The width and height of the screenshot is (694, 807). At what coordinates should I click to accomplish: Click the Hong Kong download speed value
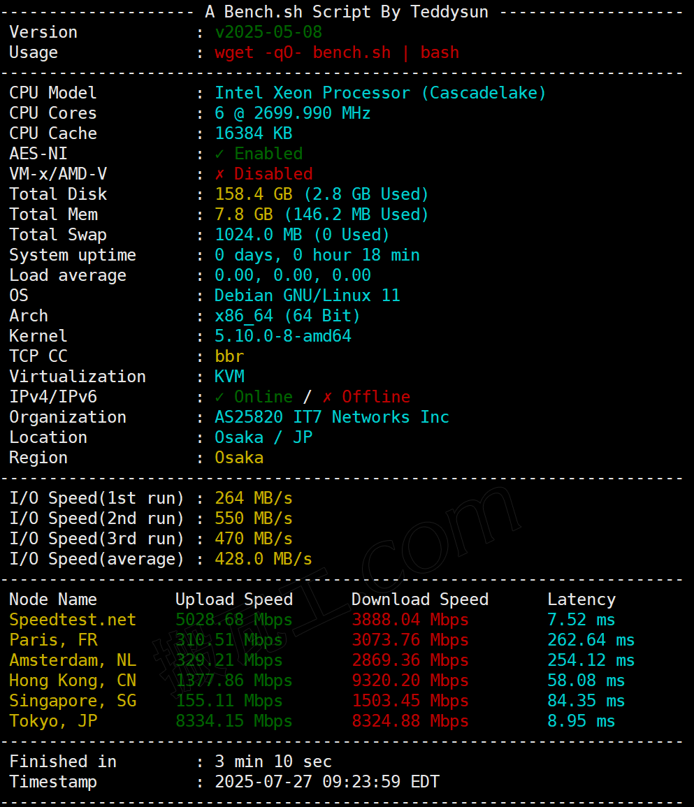410,681
